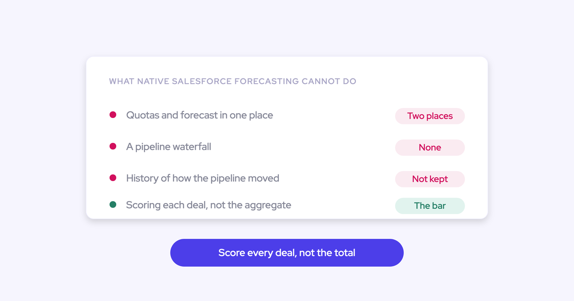Click the A pipeline waterfall row text
The image size is (574, 301).
[168, 147]
